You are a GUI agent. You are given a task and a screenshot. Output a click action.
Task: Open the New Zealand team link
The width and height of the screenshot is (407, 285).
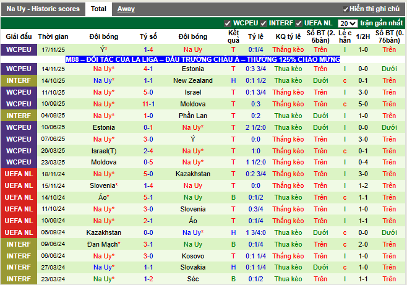point(193,80)
